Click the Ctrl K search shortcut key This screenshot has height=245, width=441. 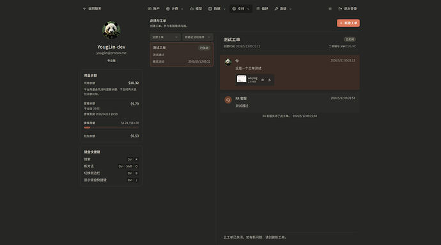(x=133, y=159)
